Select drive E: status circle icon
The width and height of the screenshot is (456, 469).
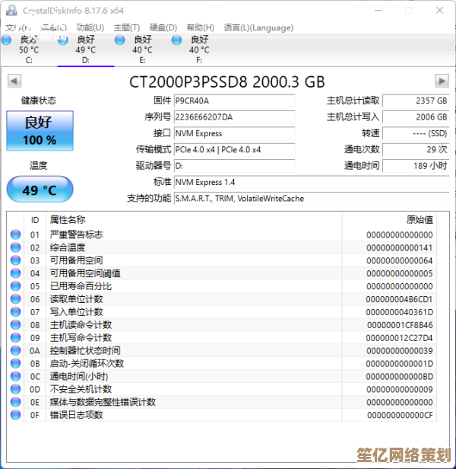120,40
